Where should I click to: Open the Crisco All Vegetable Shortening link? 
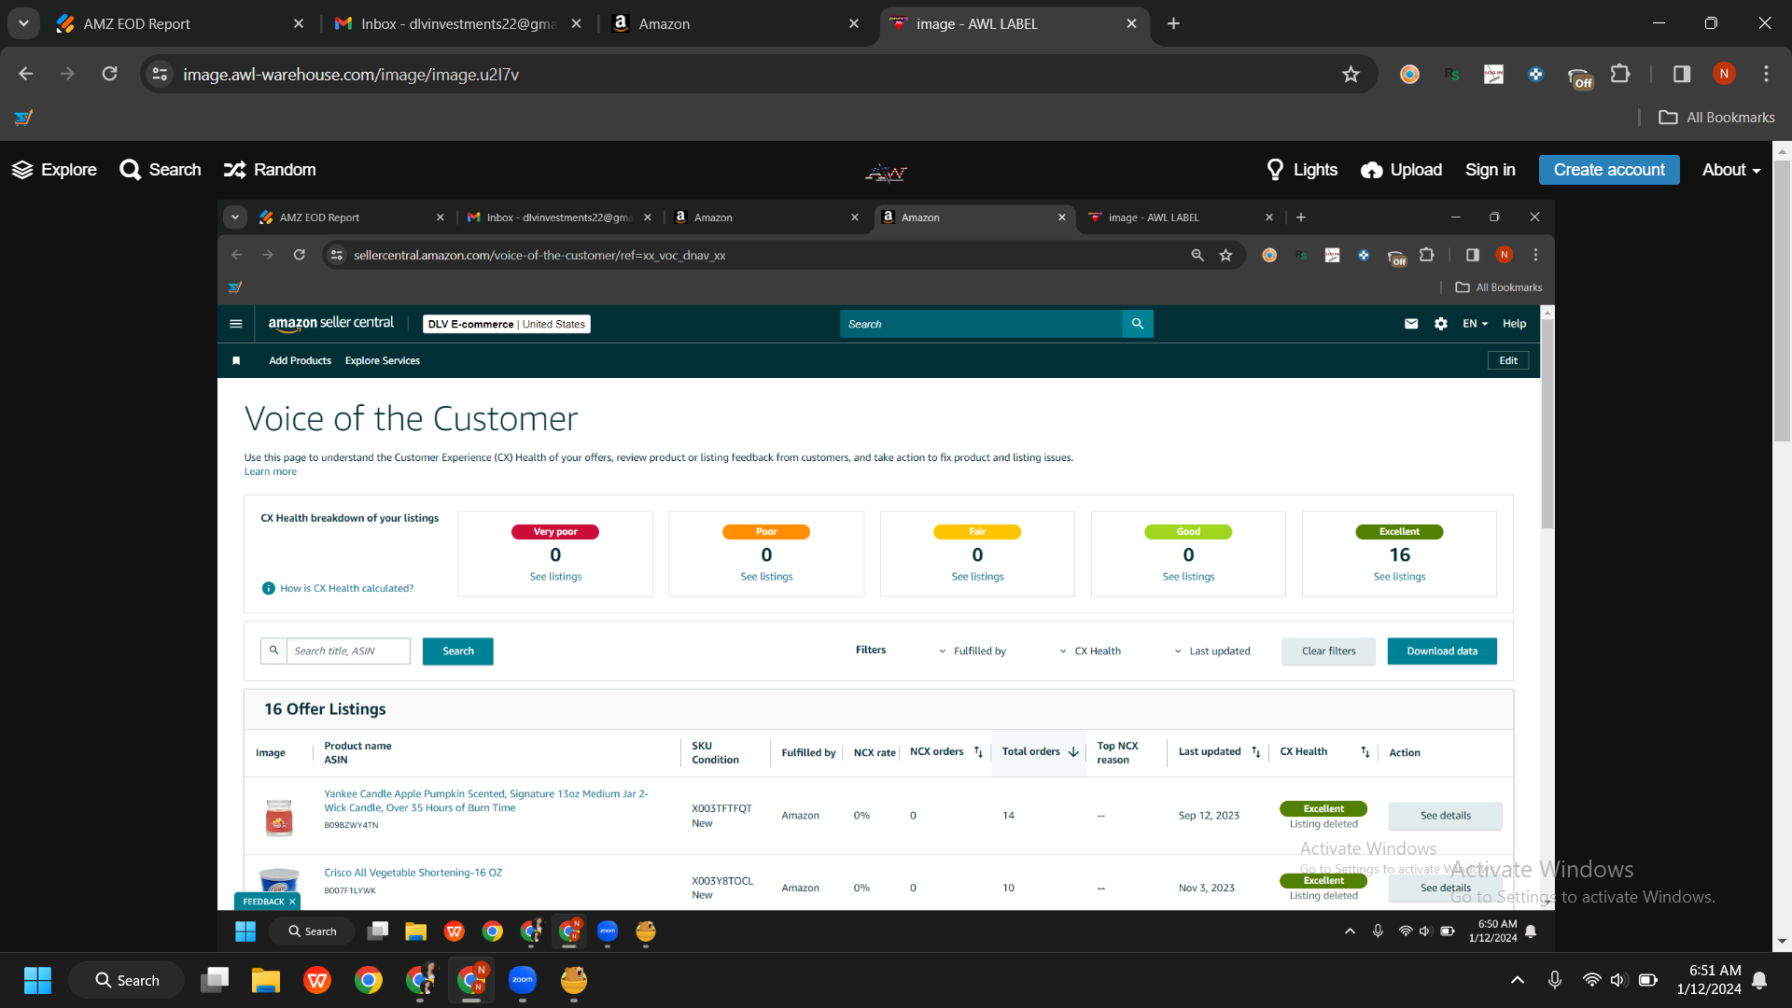pyautogui.click(x=413, y=873)
